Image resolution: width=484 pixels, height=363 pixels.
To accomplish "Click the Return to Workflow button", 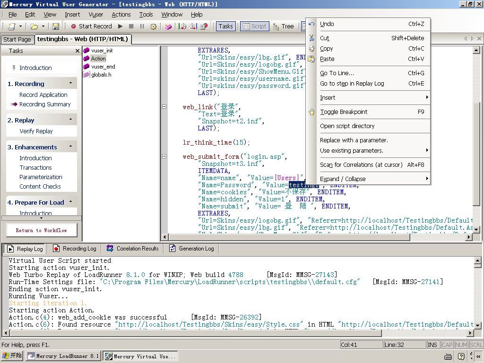I will tap(42, 230).
